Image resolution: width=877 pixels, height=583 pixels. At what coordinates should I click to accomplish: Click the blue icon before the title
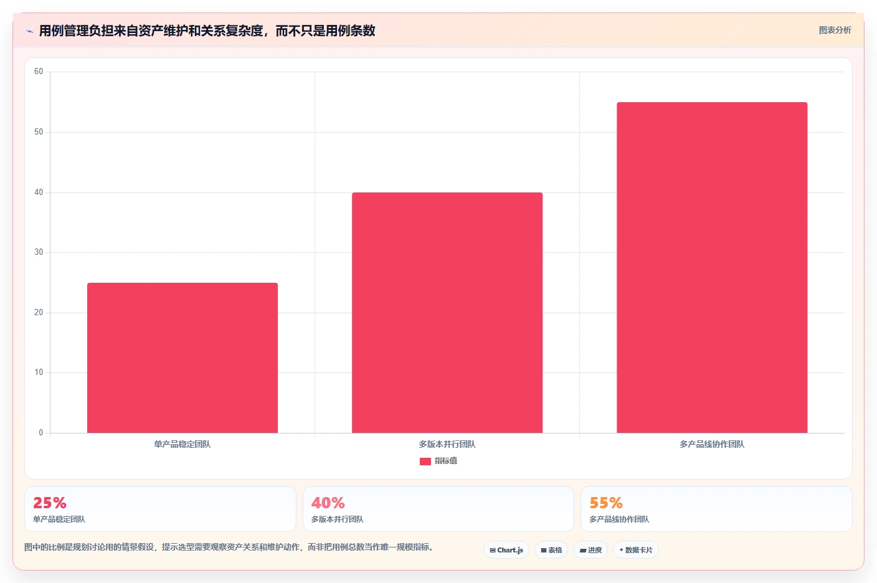[29, 31]
